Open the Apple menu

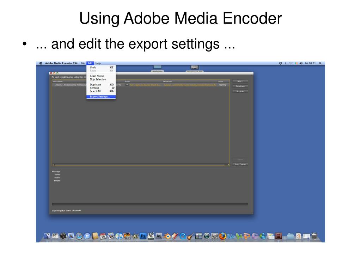[x=41, y=63]
